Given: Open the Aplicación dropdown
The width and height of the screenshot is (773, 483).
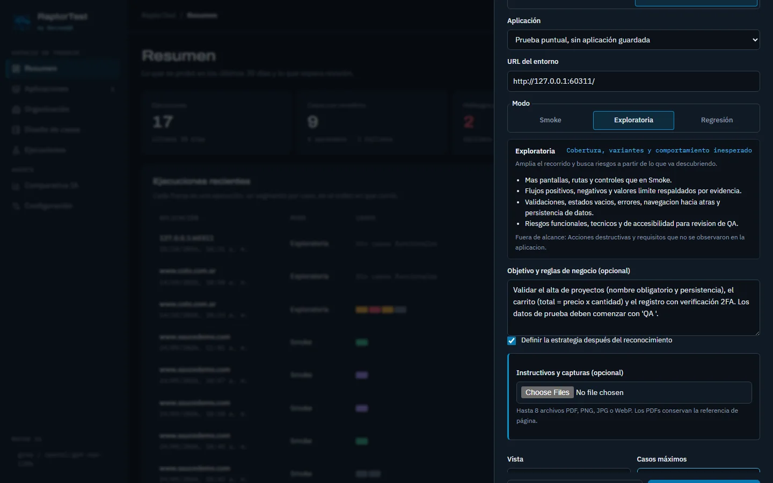Looking at the screenshot, I should coord(633,40).
